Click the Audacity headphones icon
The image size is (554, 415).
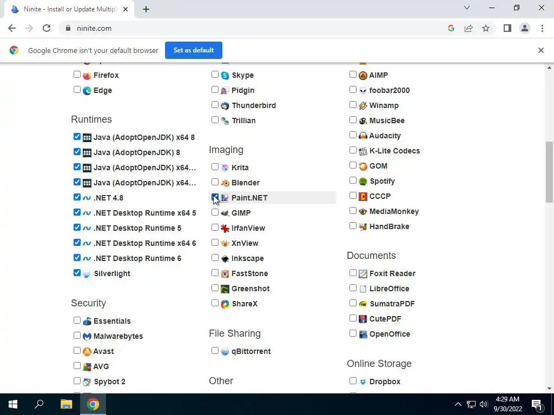tap(363, 136)
